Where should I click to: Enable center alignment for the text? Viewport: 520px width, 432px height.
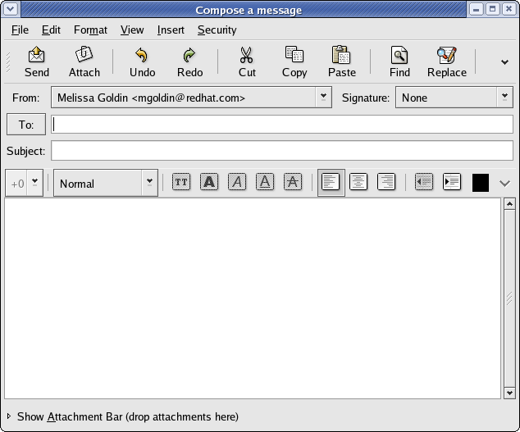[x=358, y=183]
